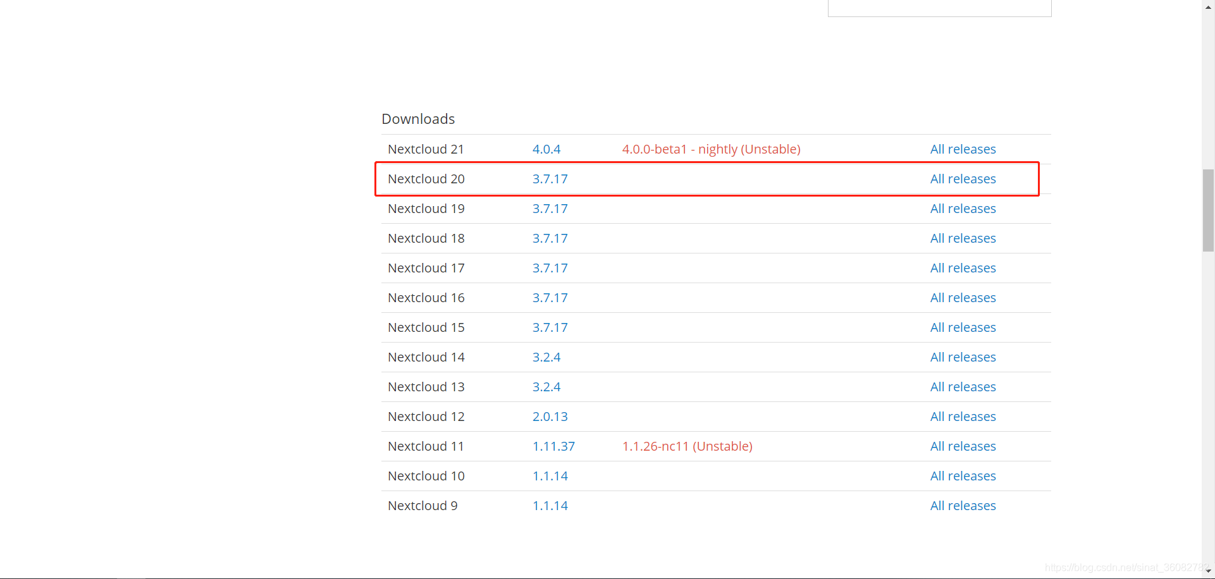Open All releases for Nextcloud 20
This screenshot has width=1215, height=579.
(x=963, y=179)
